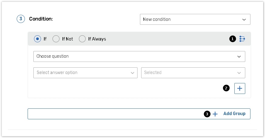
Task: Expand the "Choose question" dropdown
Action: 139,56
